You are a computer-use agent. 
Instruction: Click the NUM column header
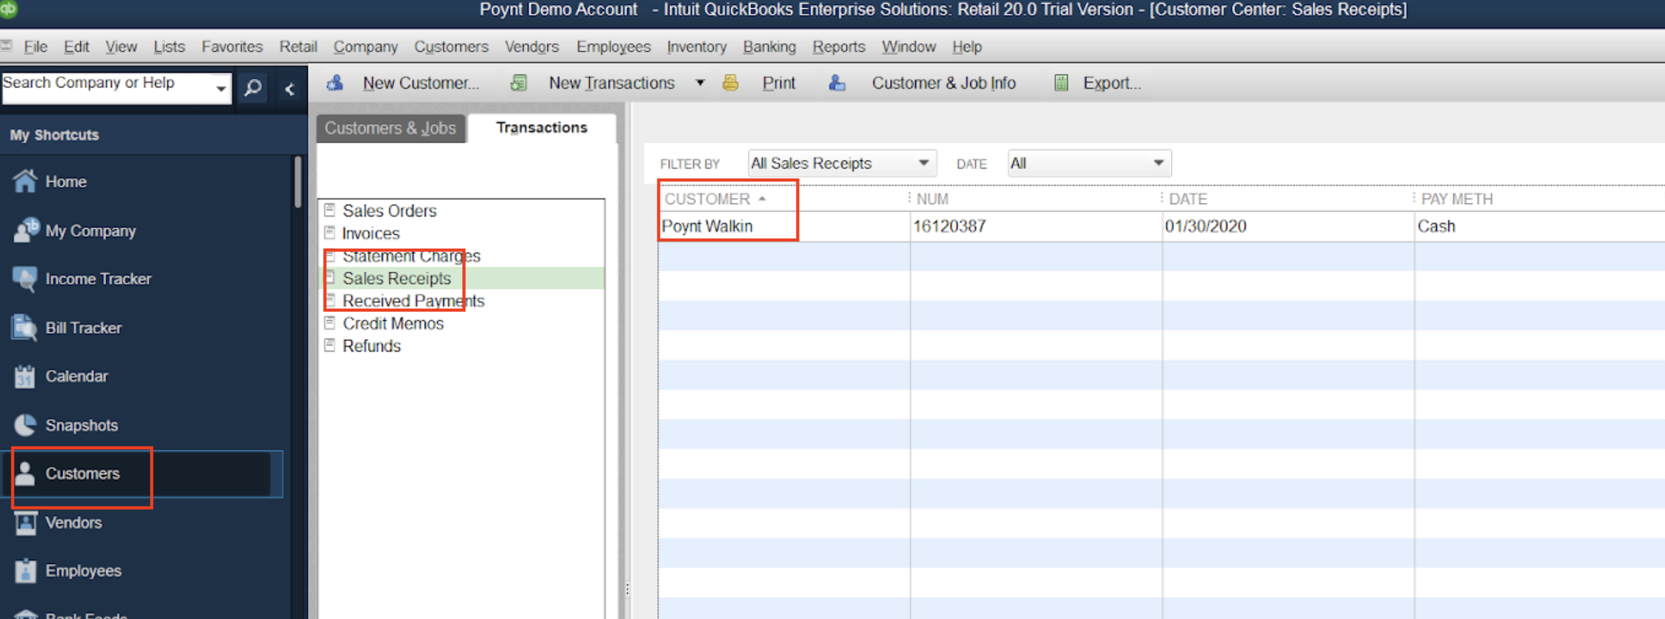tap(1035, 199)
